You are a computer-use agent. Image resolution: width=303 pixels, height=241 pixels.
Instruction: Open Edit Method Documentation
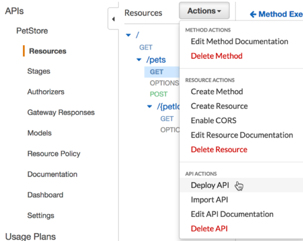(239, 42)
